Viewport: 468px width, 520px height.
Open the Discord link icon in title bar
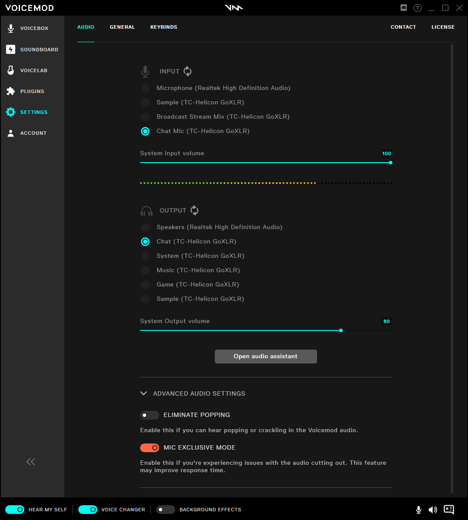(x=404, y=8)
